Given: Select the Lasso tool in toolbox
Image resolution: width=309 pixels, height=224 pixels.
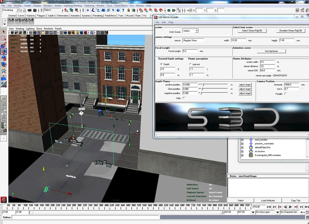Looking at the screenshot, I should pos(4,38).
